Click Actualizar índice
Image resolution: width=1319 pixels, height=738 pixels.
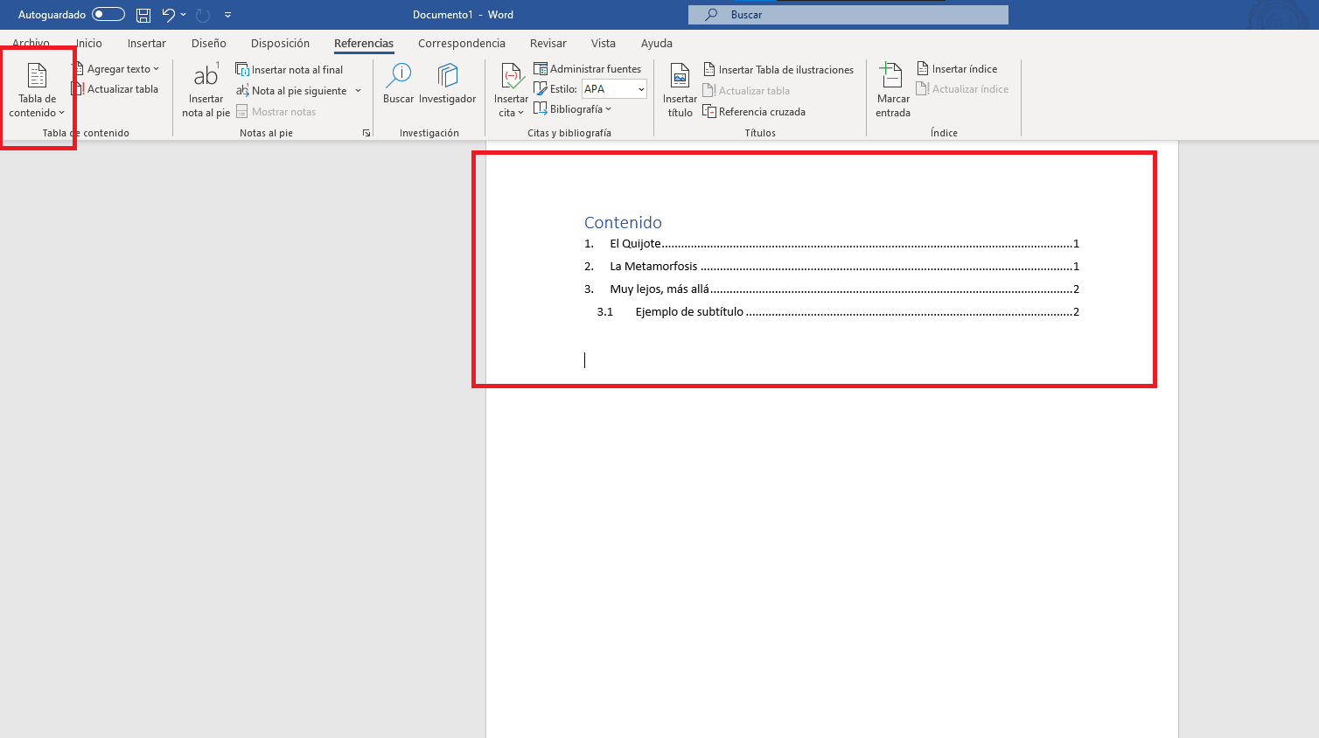(962, 89)
